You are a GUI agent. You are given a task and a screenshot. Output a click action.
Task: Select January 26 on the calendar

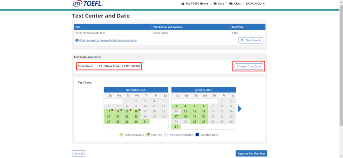(194, 122)
